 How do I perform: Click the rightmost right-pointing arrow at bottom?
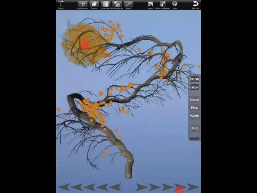193,187
